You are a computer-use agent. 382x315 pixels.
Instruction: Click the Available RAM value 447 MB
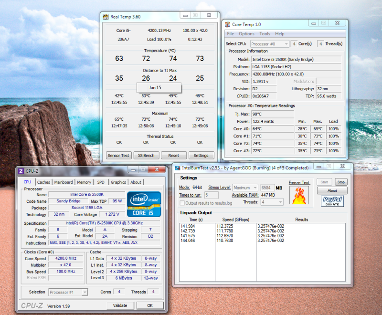point(268,195)
